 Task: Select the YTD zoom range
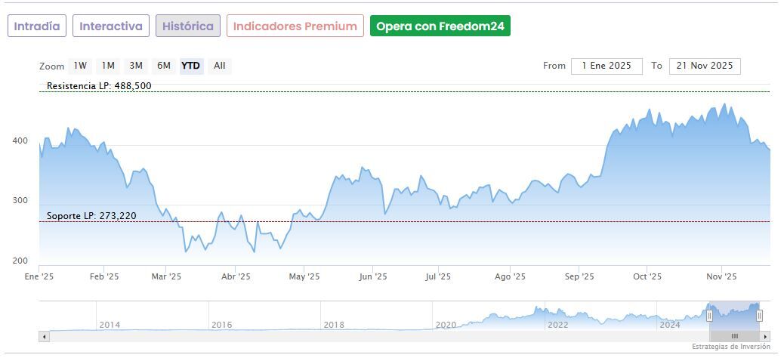pos(190,66)
